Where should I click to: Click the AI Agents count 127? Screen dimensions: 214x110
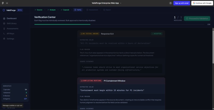(x=25, y=99)
